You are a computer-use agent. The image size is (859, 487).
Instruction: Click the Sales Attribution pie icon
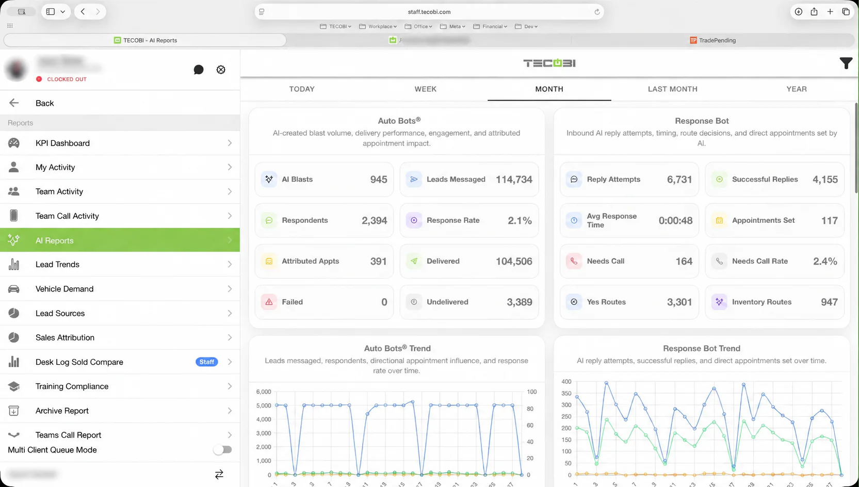click(x=14, y=337)
